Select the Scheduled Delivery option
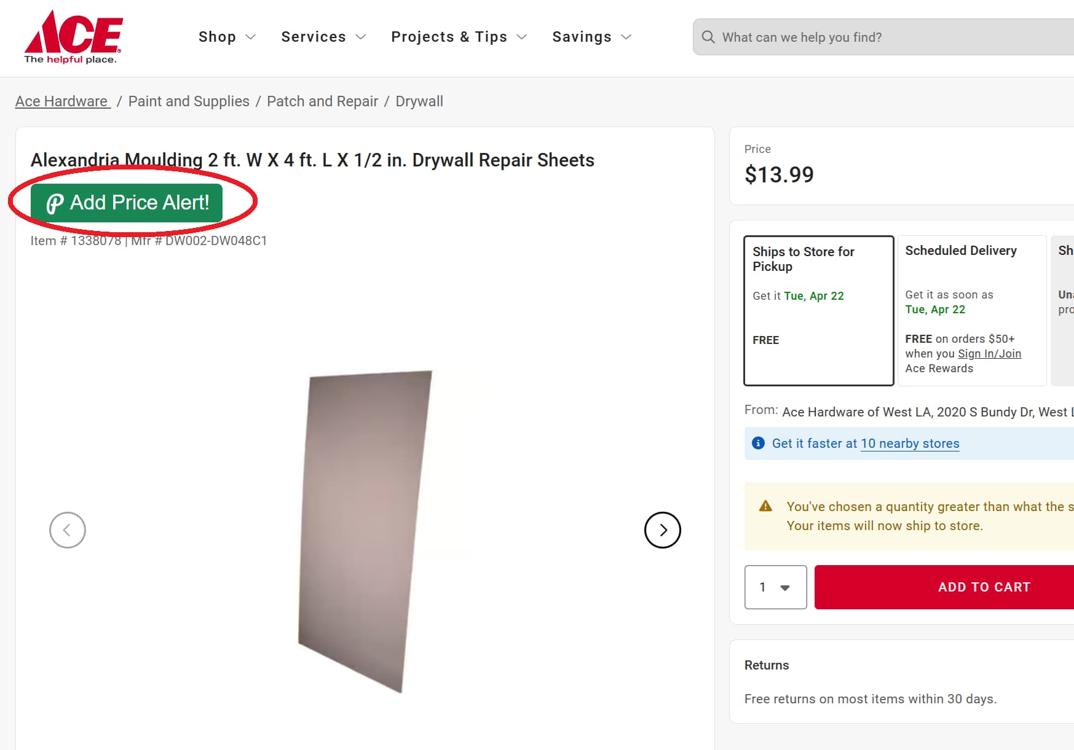 [x=971, y=310]
